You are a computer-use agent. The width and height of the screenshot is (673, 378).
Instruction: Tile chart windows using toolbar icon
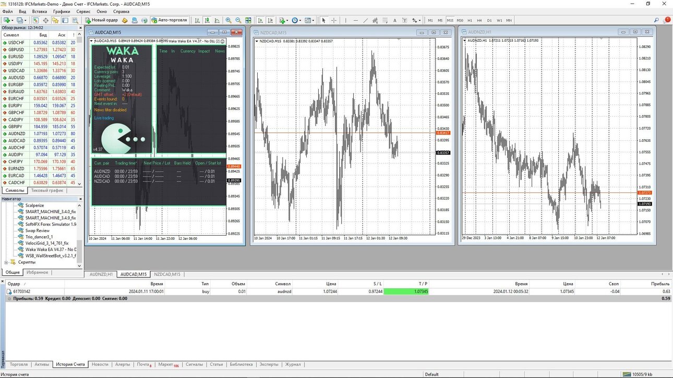248,20
